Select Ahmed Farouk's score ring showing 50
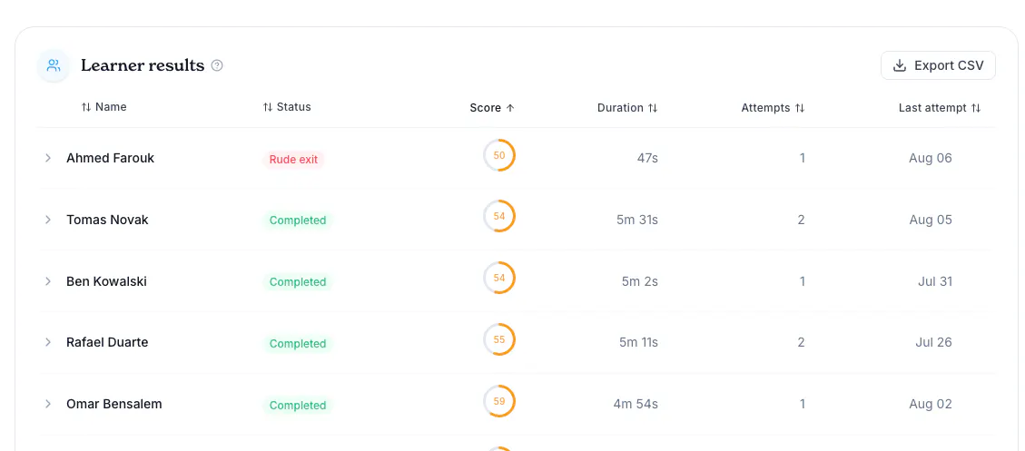This screenshot has width=1025, height=451. pos(499,155)
